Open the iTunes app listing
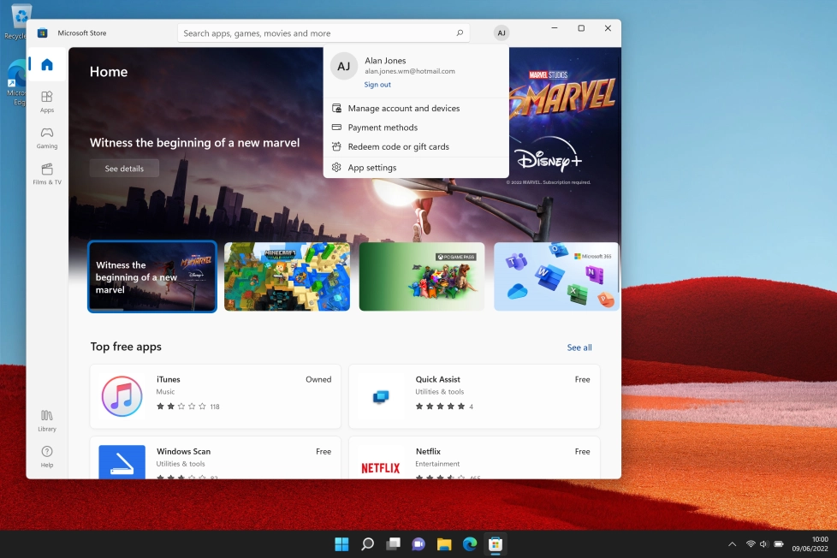Screen dimensions: 837x558 click(216, 395)
